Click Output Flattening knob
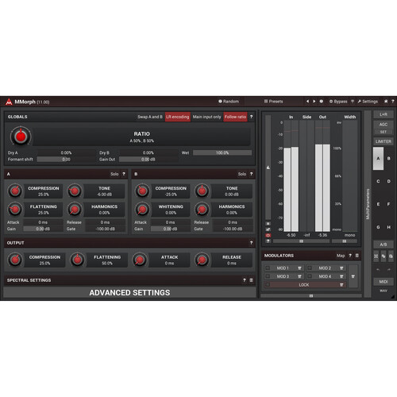This screenshot has width=397, height=397. (x=77, y=260)
